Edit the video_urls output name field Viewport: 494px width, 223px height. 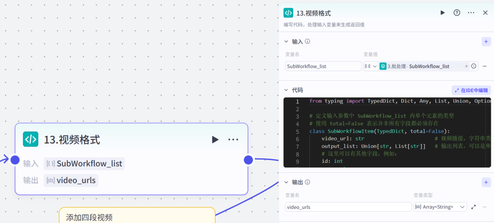349,207
